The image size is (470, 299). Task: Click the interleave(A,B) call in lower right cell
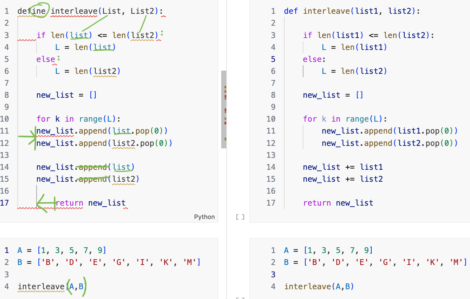click(319, 287)
